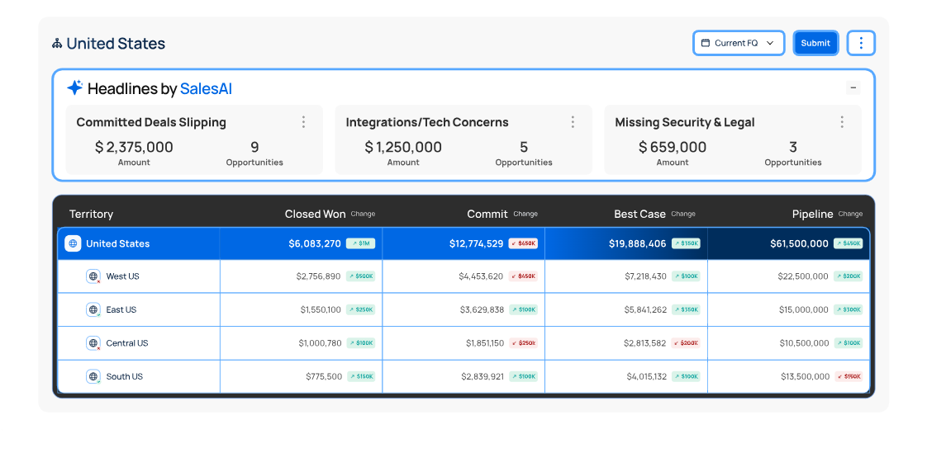927x467 pixels.
Task: Click the 3 opportunities count
Action: pos(793,147)
